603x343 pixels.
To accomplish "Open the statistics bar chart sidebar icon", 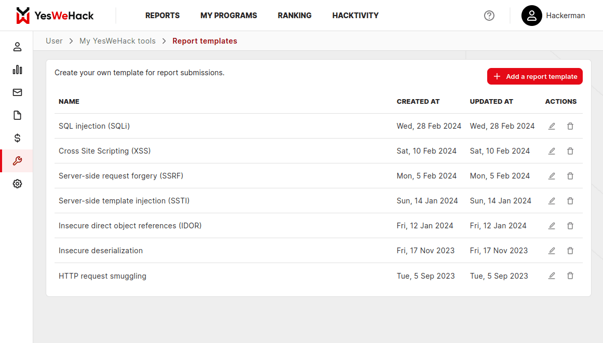I will pos(17,70).
